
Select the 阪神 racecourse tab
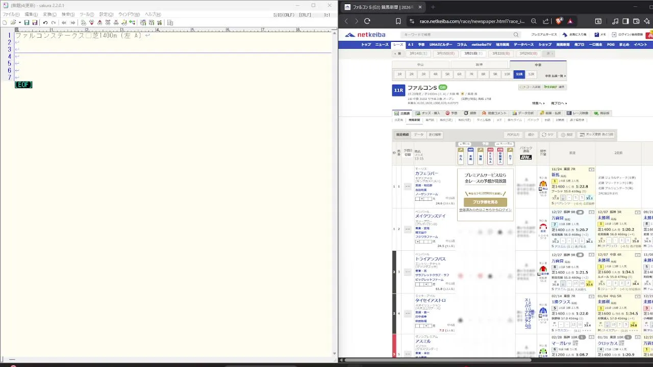pos(479,65)
